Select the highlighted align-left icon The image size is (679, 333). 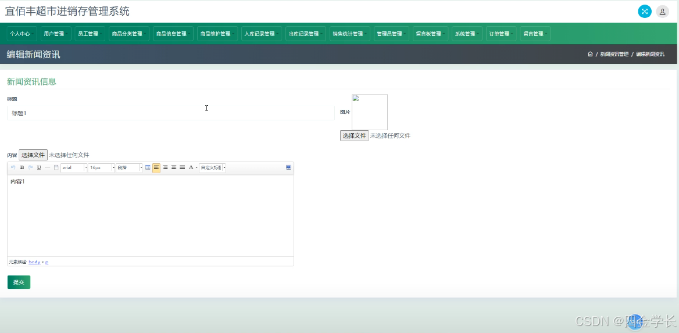point(156,167)
